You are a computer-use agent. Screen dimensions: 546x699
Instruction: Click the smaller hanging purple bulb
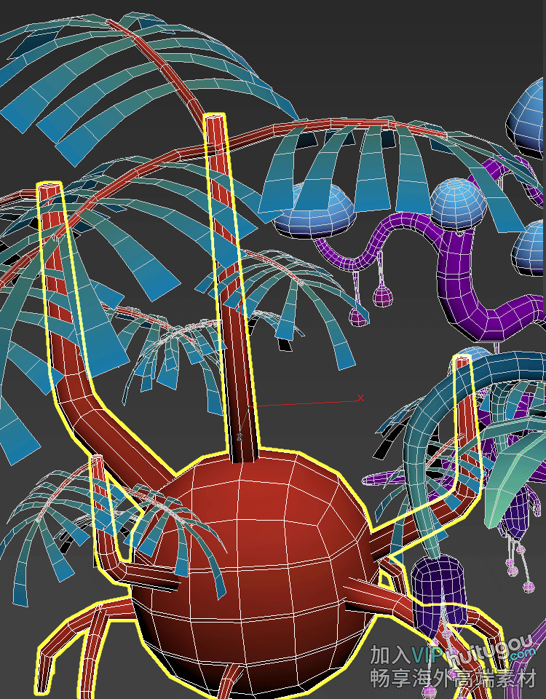pos(357,317)
